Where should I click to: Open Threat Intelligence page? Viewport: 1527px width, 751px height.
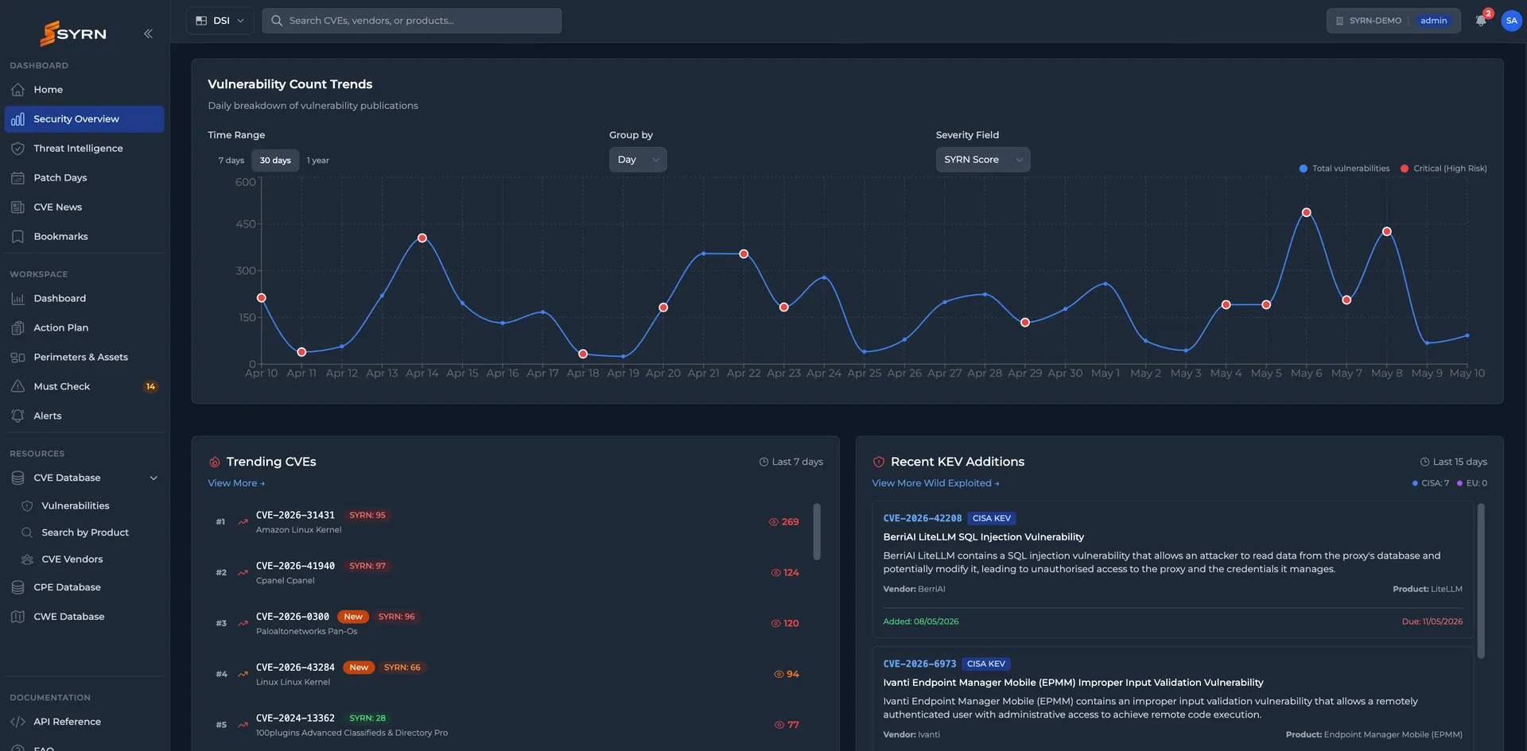84,149
